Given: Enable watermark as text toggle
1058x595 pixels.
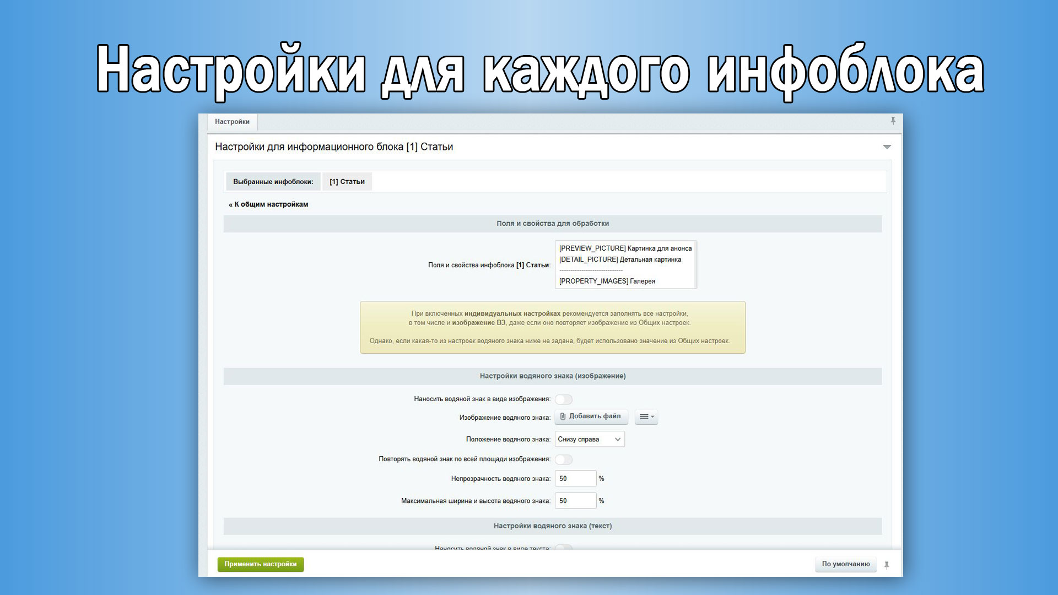Looking at the screenshot, I should coord(563,548).
